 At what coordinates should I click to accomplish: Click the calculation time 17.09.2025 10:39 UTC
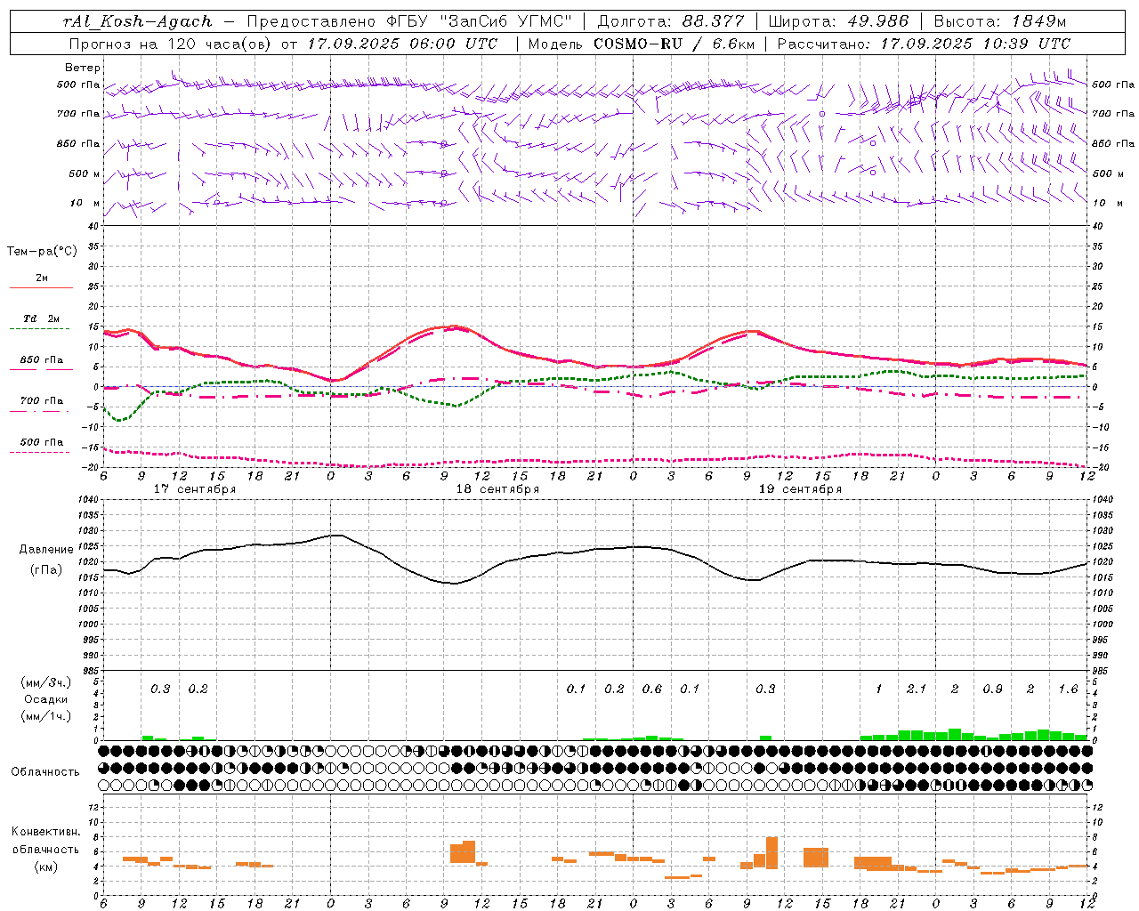pos(975,44)
